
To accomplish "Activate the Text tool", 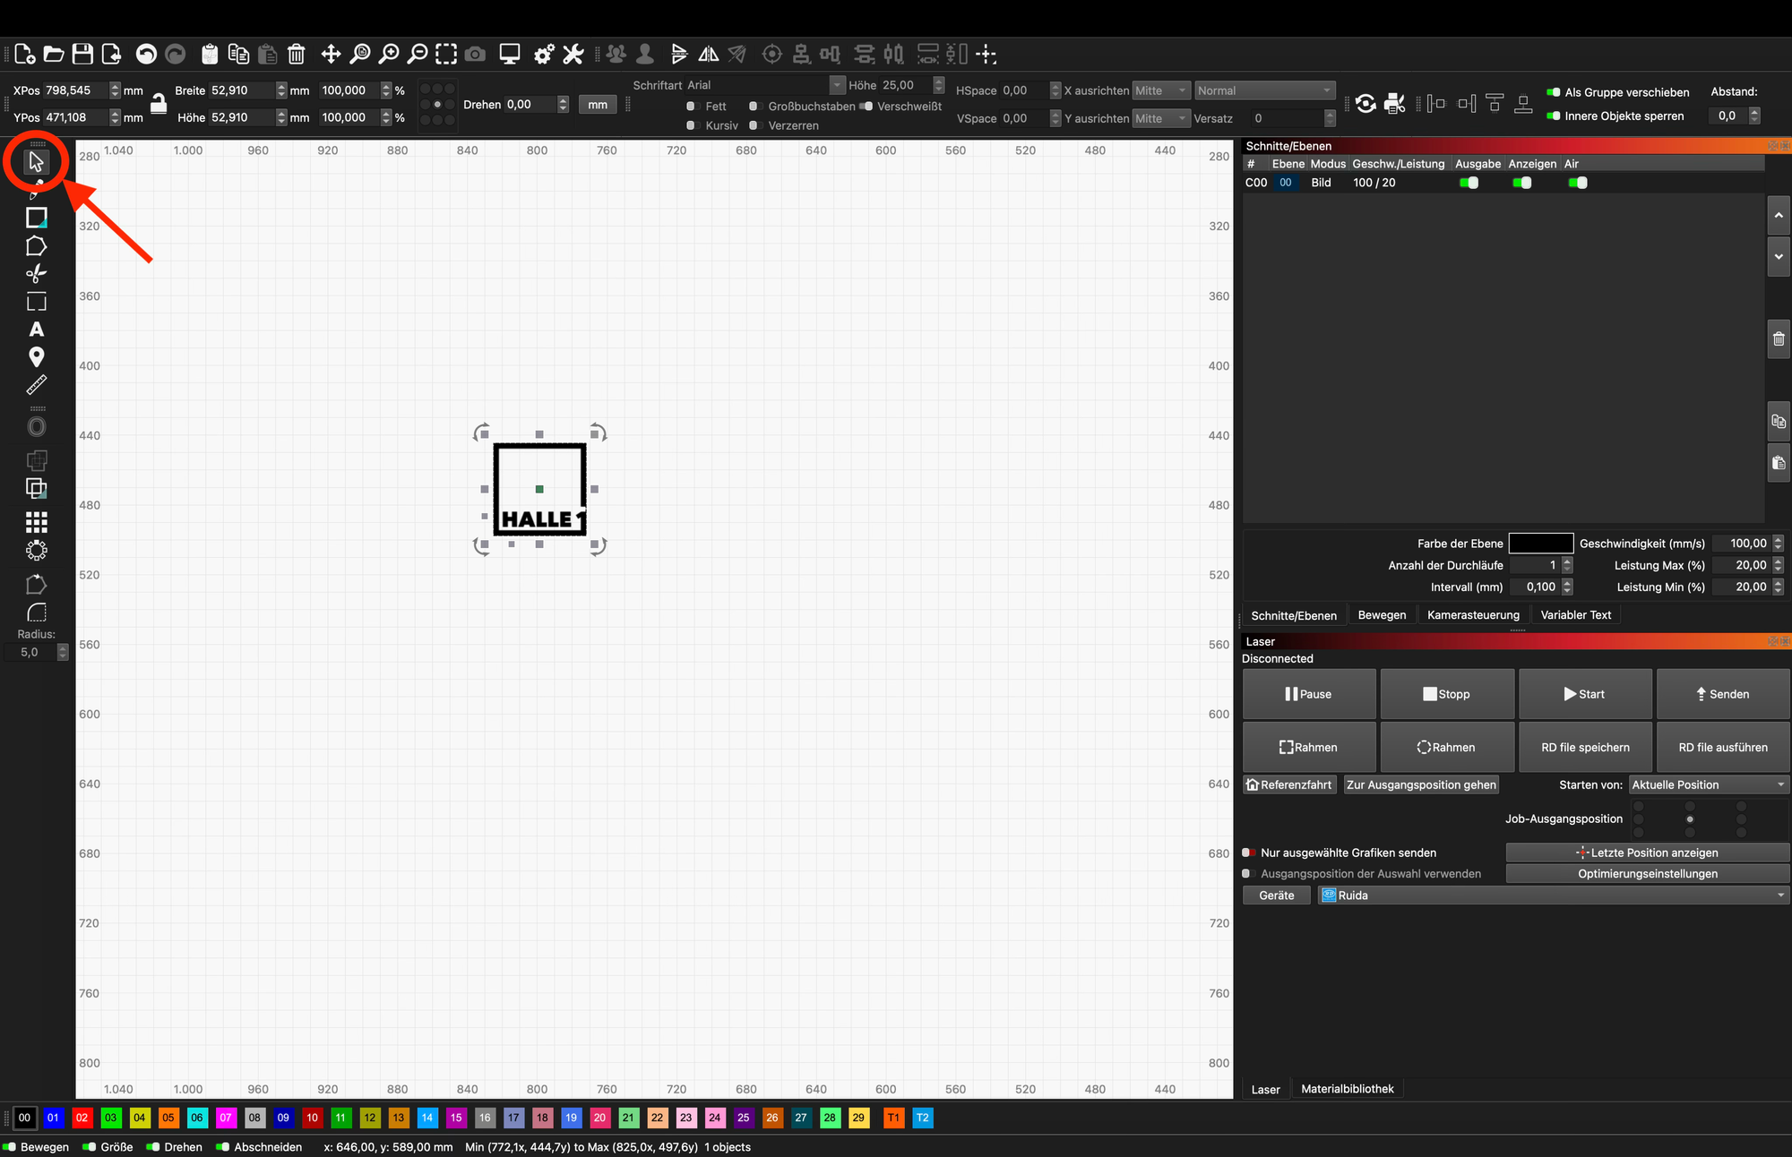I will (x=36, y=330).
